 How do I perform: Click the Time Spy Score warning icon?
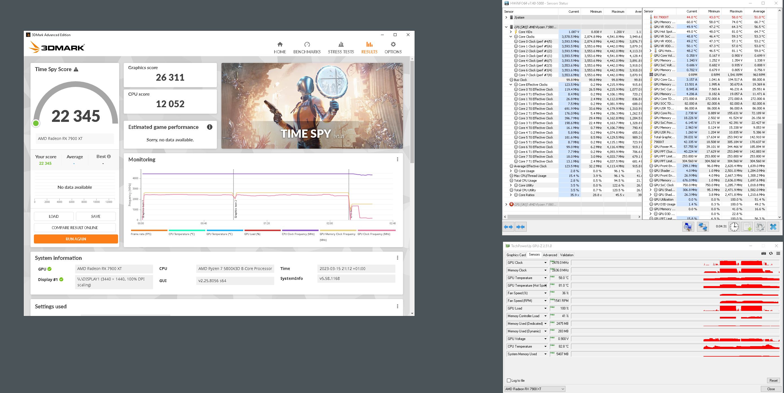76,69
